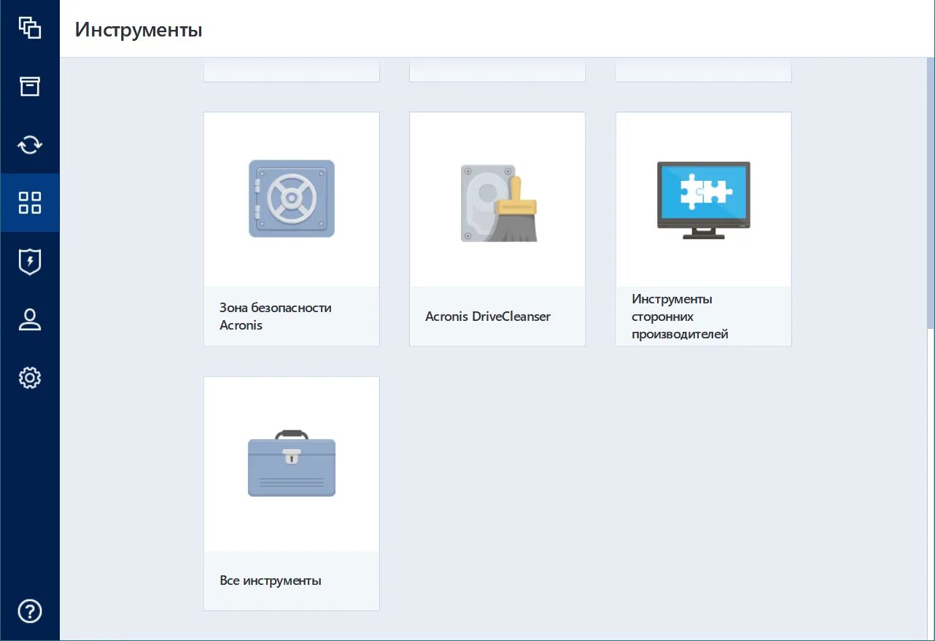This screenshot has height=641, width=935.
Task: Click the puzzle monitor icon
Action: (704, 200)
